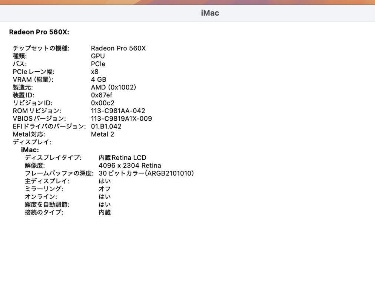Image resolution: width=375 pixels, height=297 pixels.
Task: Select the mirroring value "オフ"
Action: pos(104,189)
